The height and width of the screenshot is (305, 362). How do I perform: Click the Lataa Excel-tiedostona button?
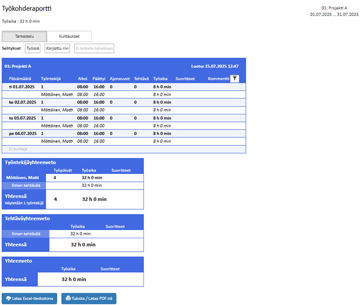pyautogui.click(x=30, y=298)
